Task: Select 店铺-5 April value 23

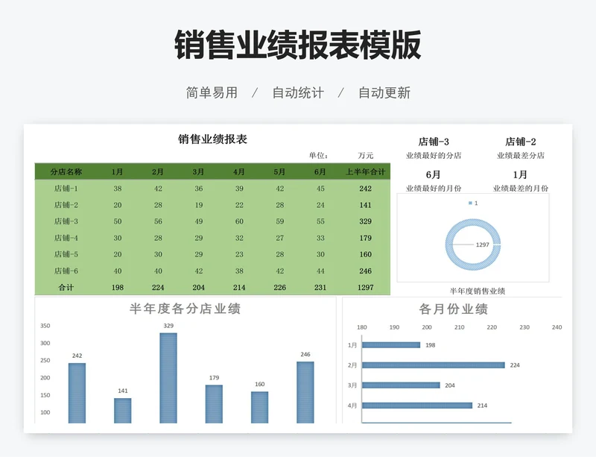Action: tap(239, 254)
